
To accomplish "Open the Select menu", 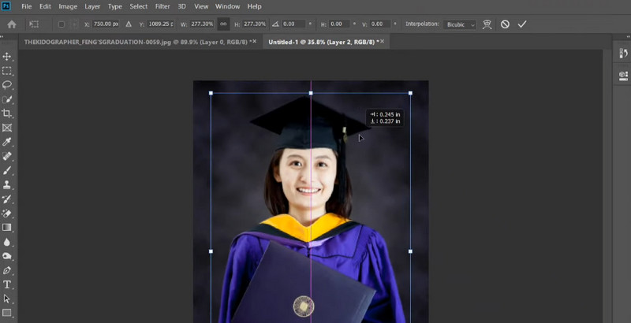I will [139, 6].
